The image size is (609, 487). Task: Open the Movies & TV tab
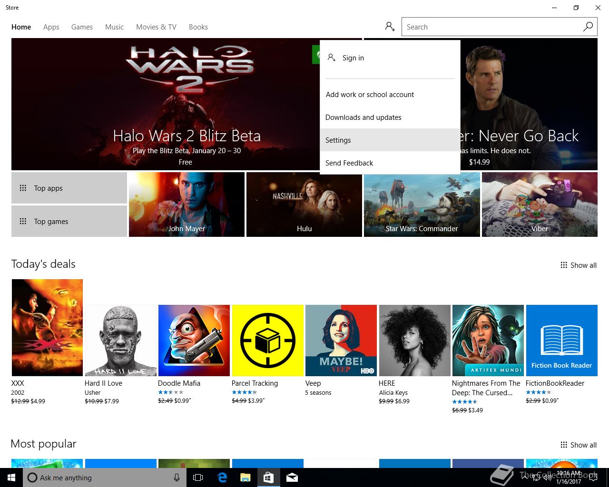(156, 27)
